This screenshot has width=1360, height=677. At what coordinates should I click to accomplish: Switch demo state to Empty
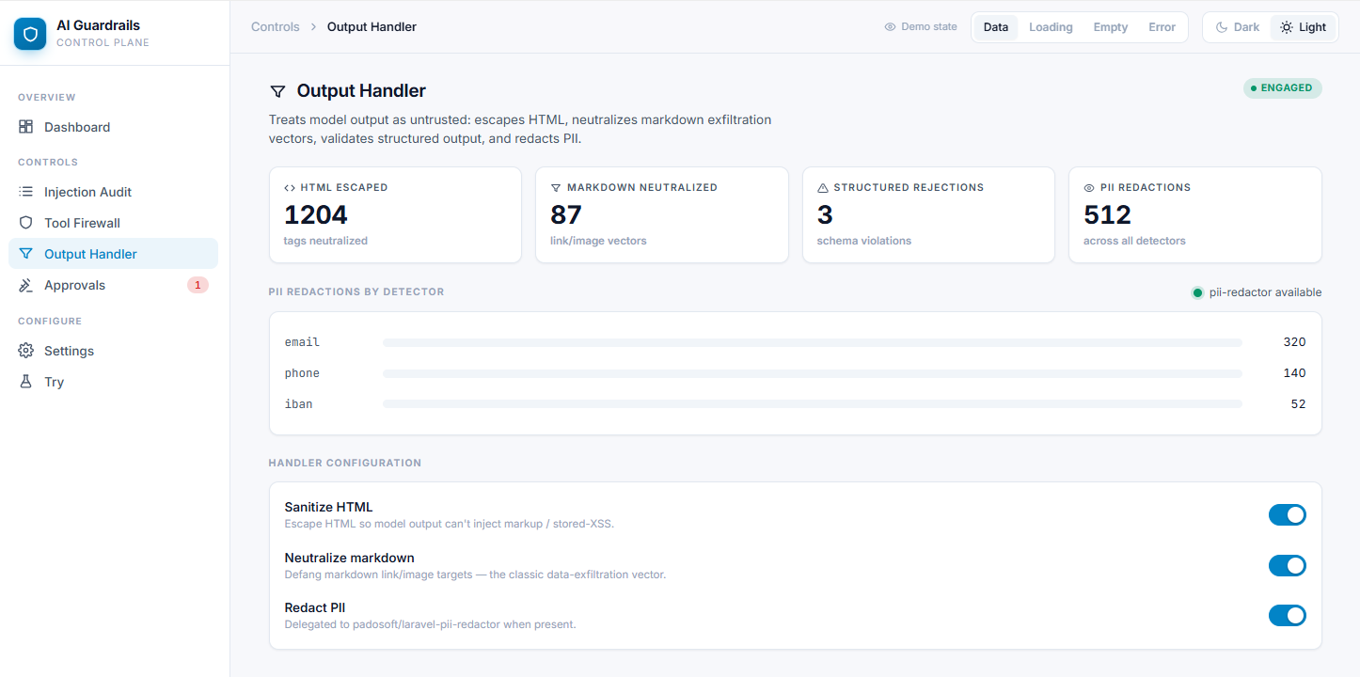[x=1111, y=27]
